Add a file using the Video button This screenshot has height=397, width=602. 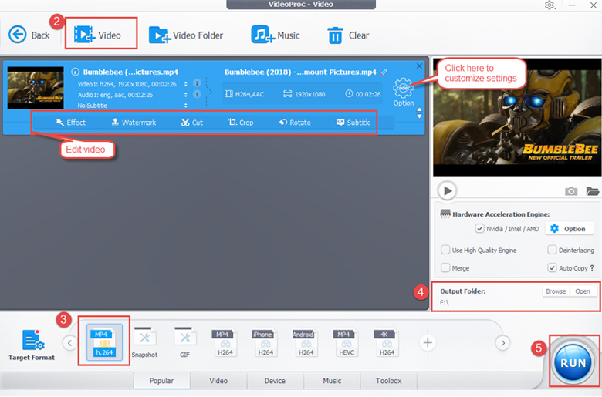[97, 35]
